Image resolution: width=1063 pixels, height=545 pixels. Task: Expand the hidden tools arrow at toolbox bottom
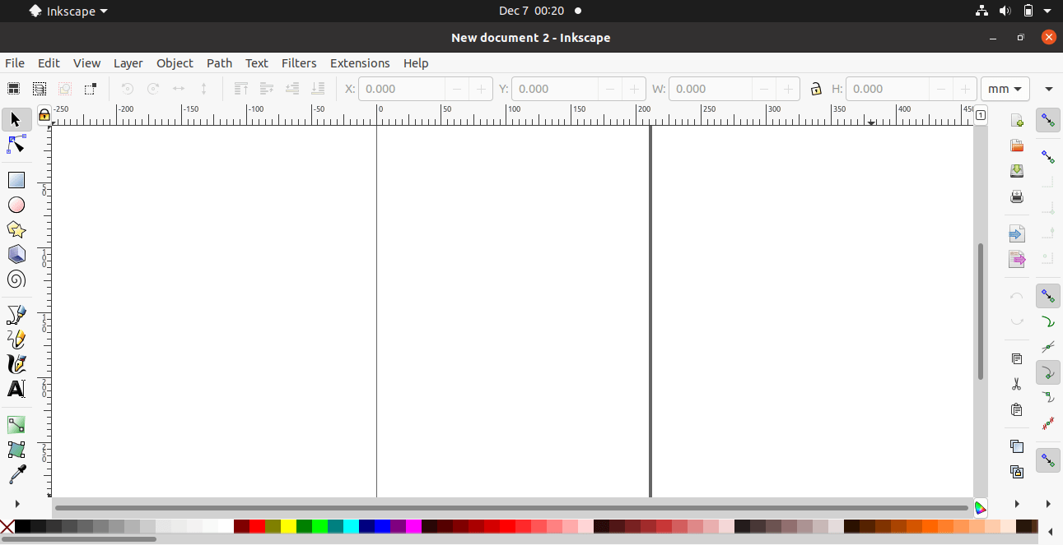pos(15,503)
